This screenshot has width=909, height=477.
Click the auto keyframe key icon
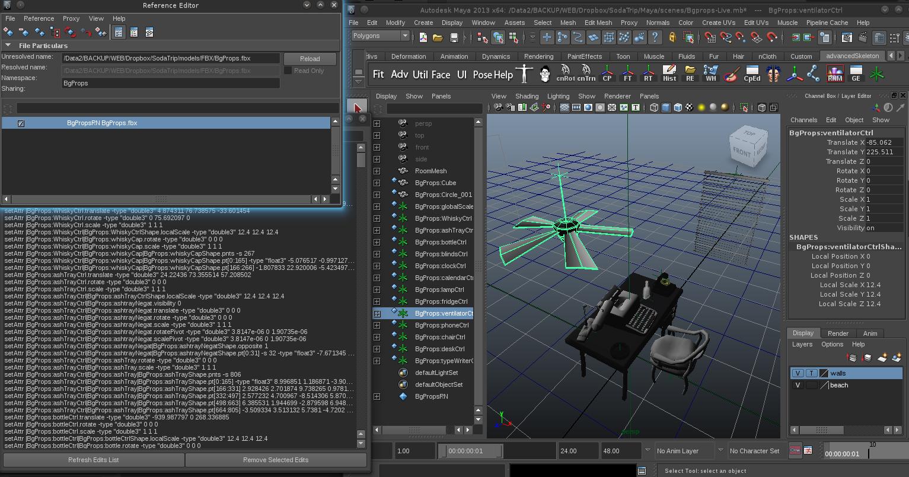click(795, 451)
